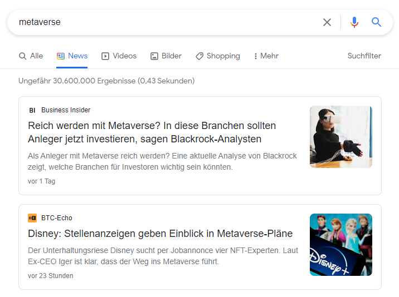Image resolution: width=399 pixels, height=297 pixels.
Task: Click the BI favicon of Business Insider
Action: tap(32, 110)
